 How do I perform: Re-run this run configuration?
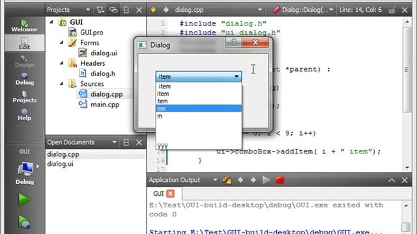[266, 180]
